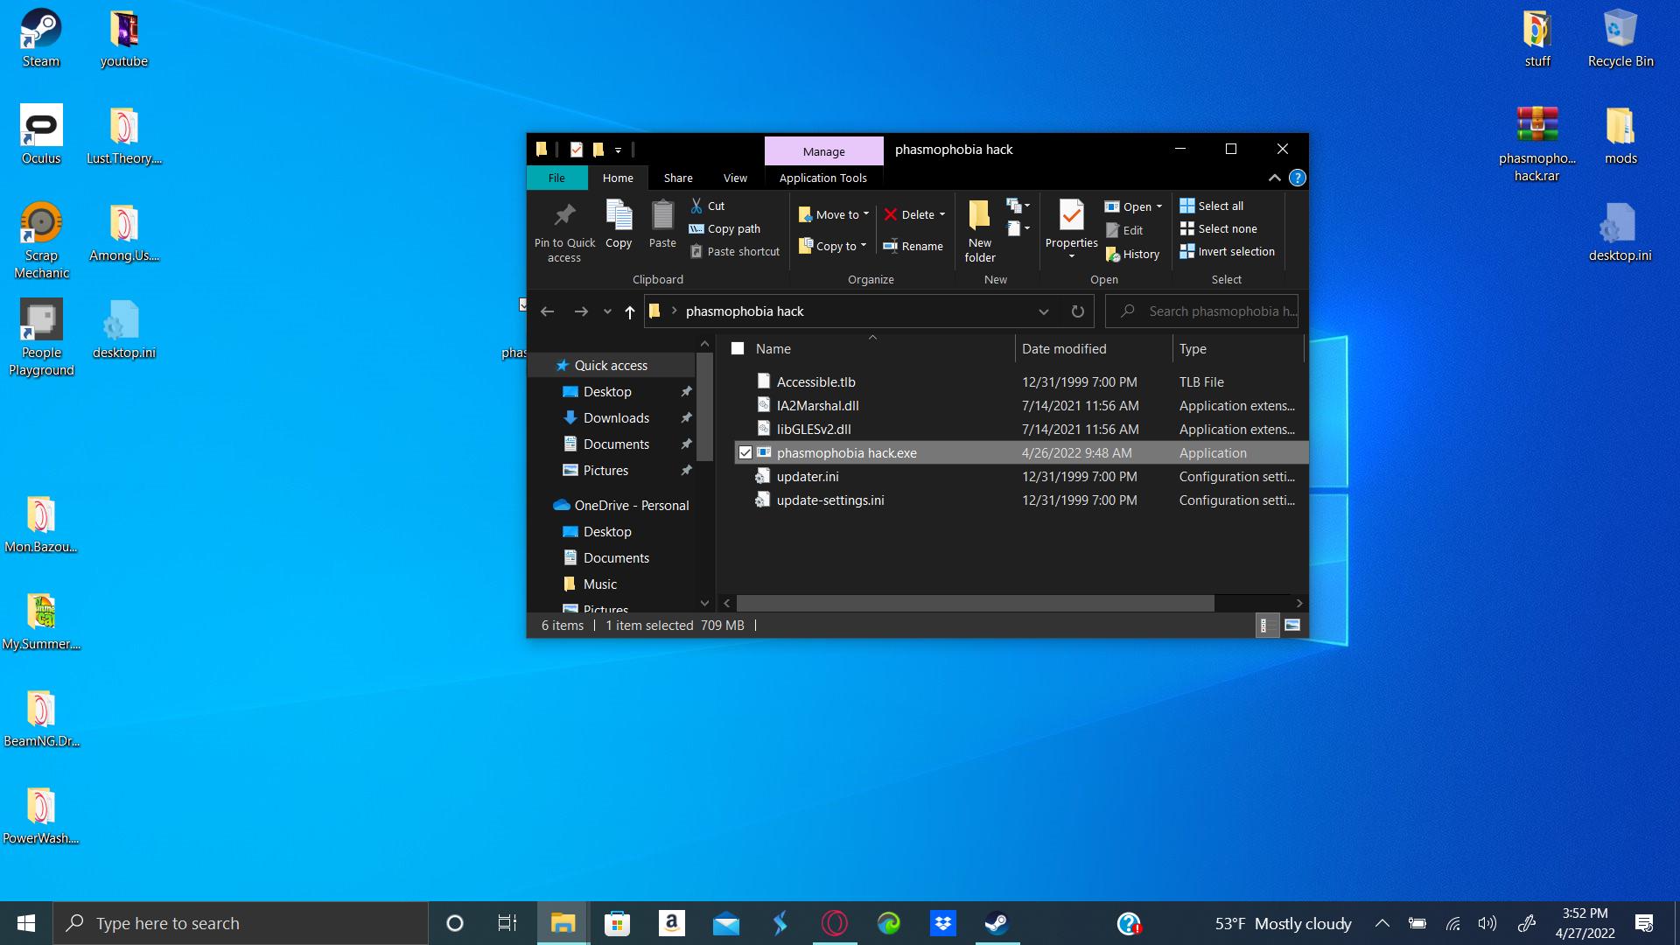Screen dimensions: 1680x945
Task: Open the Delete dropdown arrow
Action: point(942,214)
